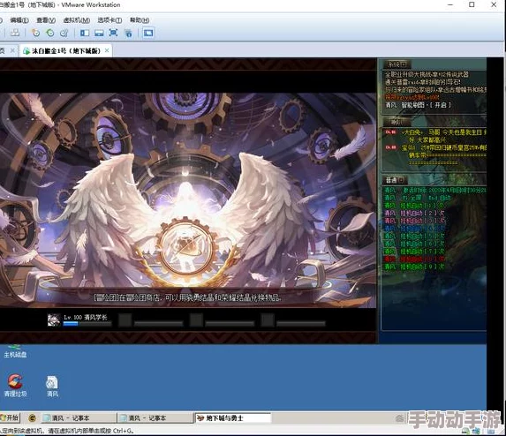This screenshot has height=436, width=506.
Task: Click the quick launch browser icon next to 开始
Action: pyautogui.click(x=32, y=418)
